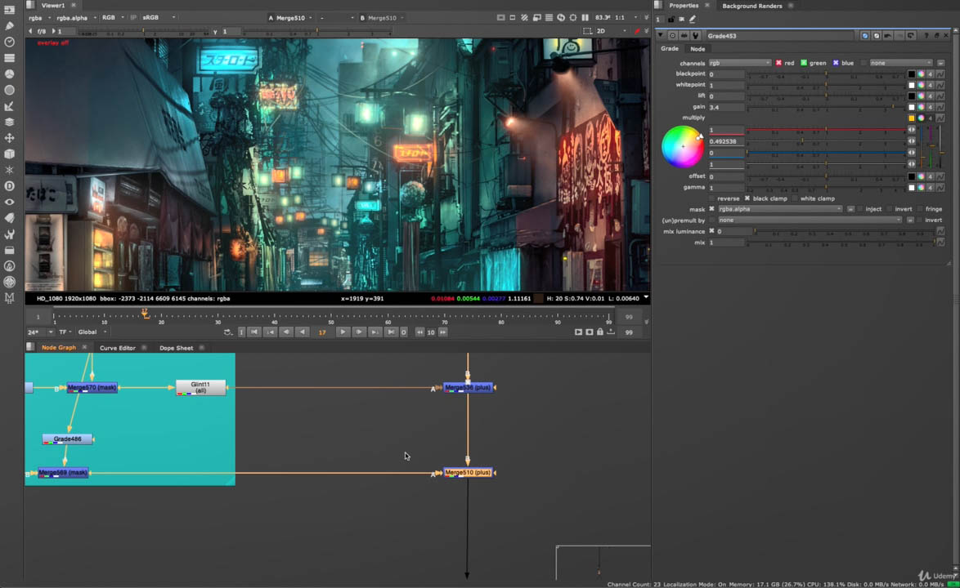Open the rgb channels dropdown
Viewport: 960px width, 588px height.
(x=739, y=63)
